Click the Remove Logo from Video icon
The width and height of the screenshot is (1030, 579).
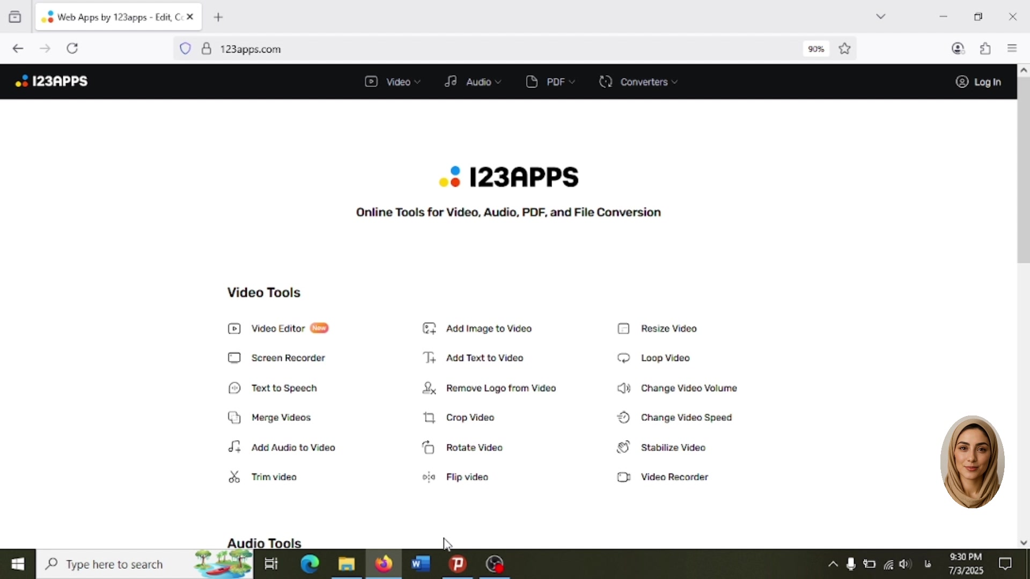(429, 388)
